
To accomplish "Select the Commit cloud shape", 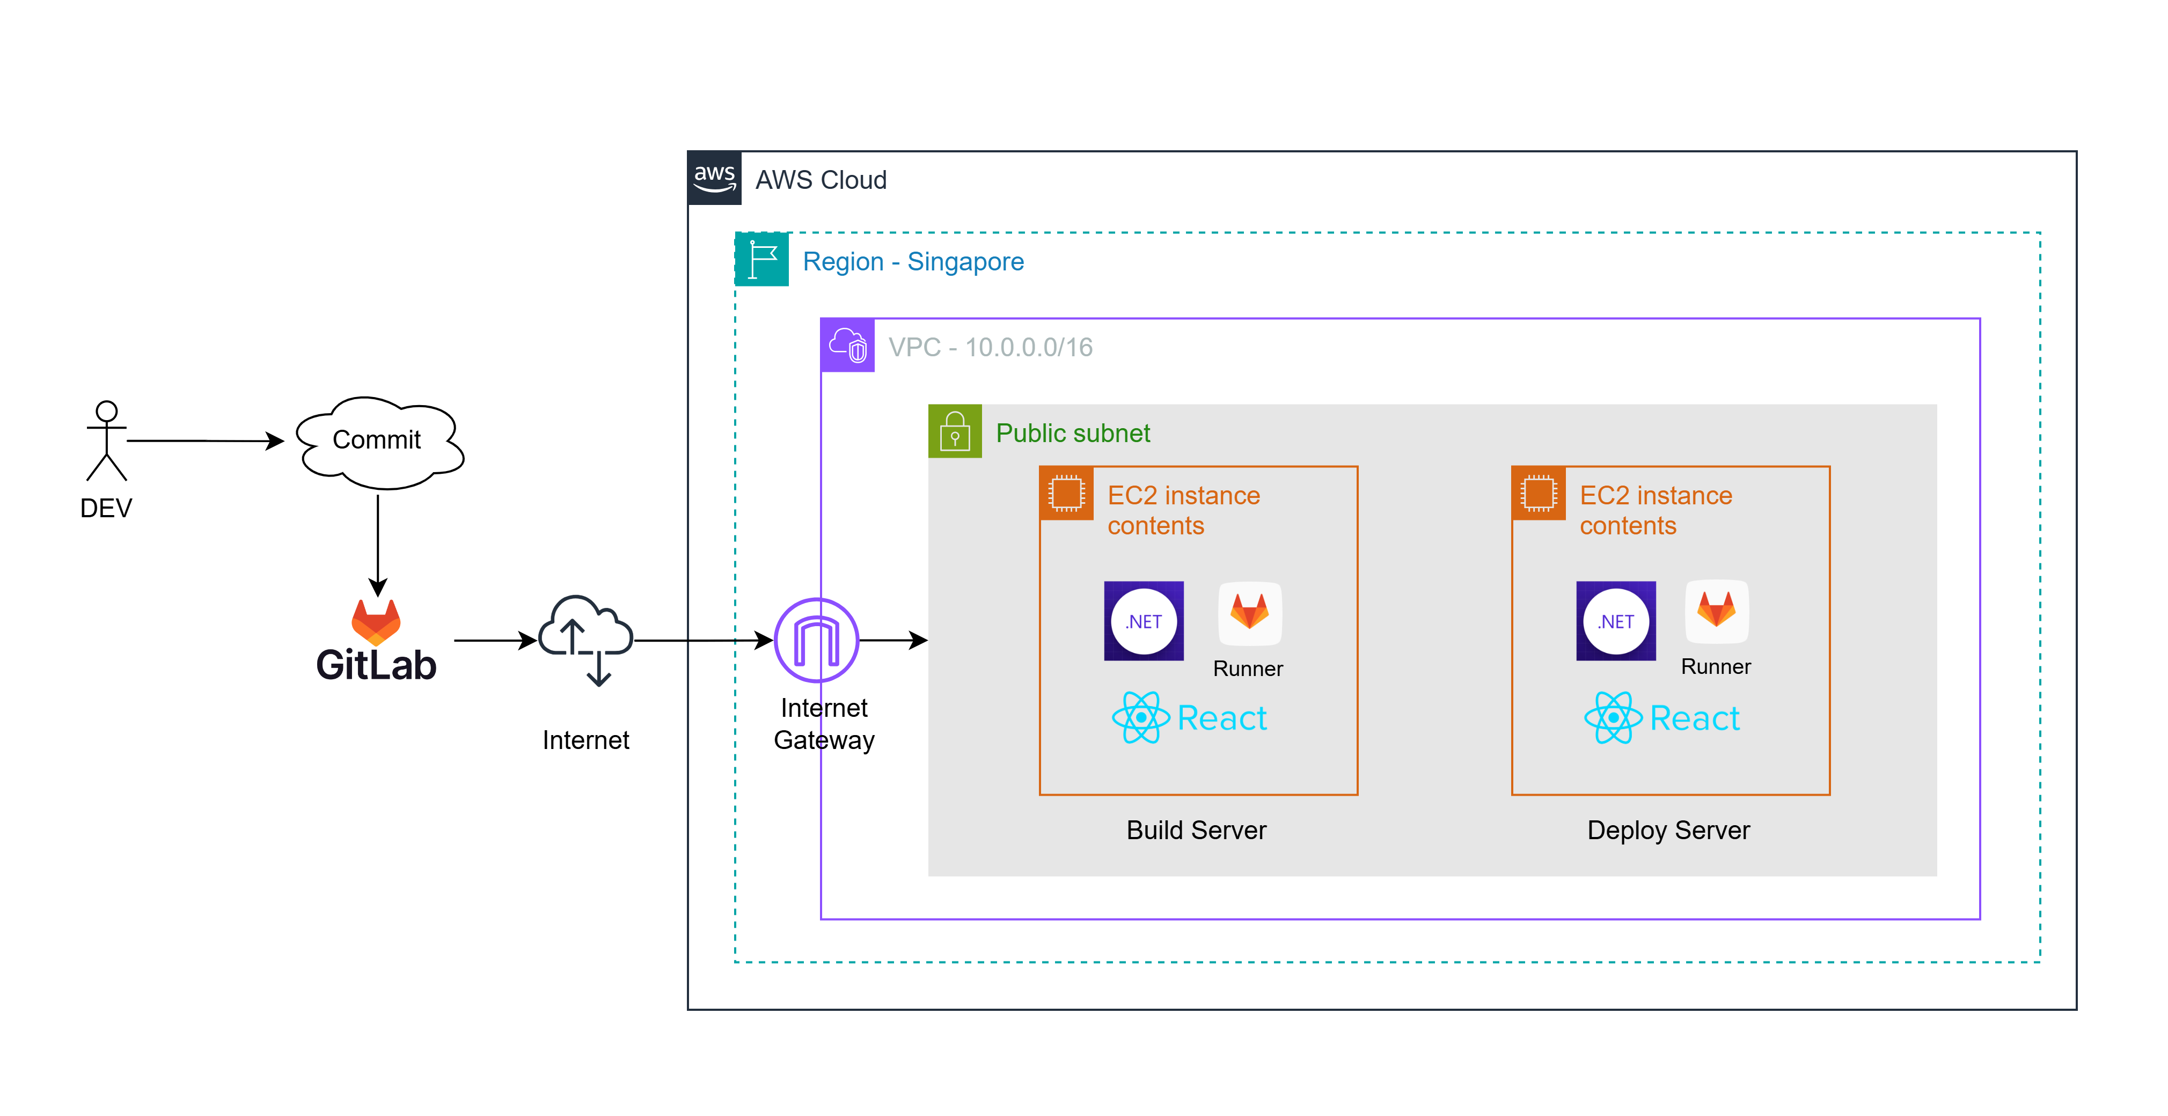I will [379, 443].
